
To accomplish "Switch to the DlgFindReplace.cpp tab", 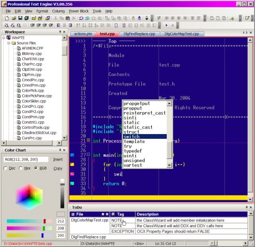I will click(x=139, y=34).
